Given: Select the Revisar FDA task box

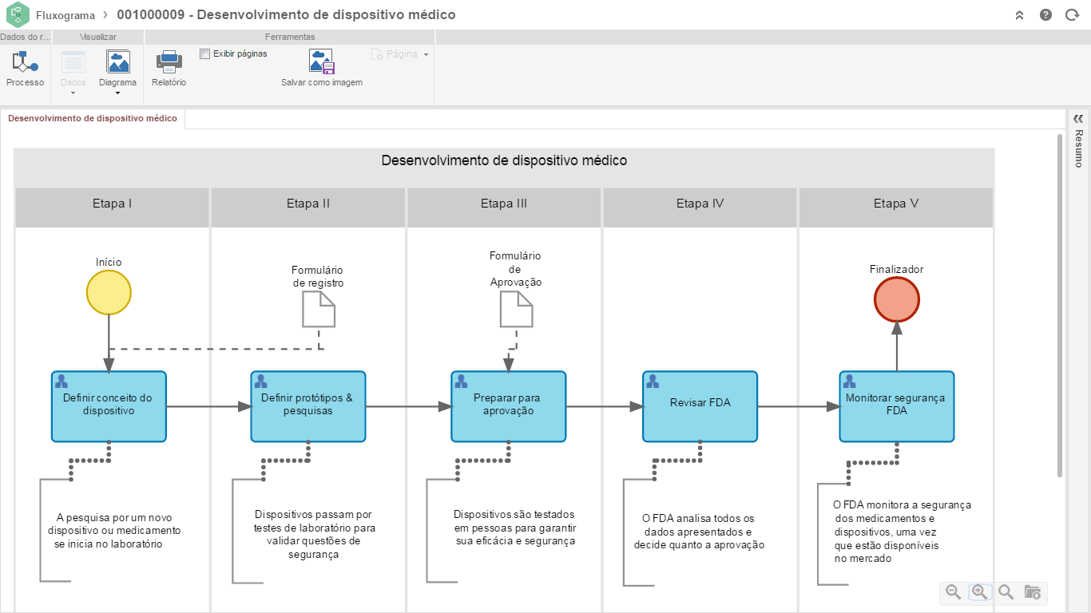Looking at the screenshot, I should coord(700,406).
